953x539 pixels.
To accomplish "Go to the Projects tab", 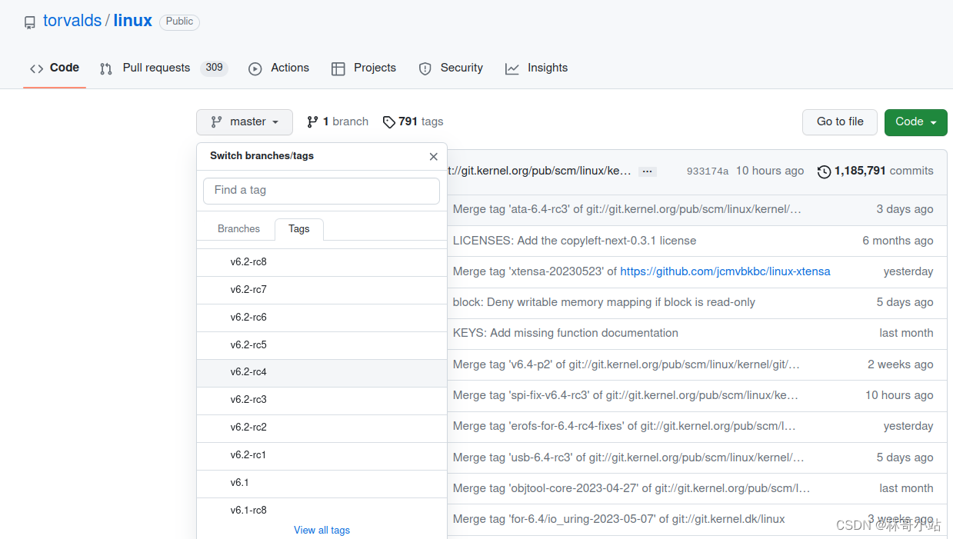I will pos(364,68).
